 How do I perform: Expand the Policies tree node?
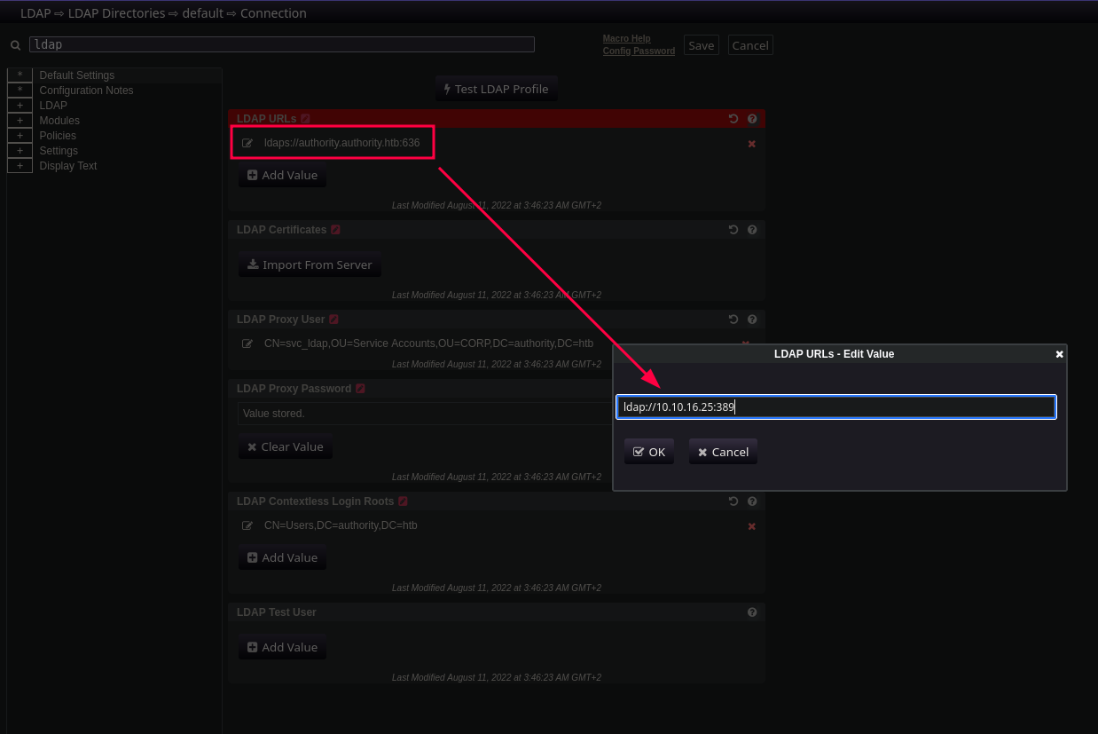pyautogui.click(x=20, y=136)
